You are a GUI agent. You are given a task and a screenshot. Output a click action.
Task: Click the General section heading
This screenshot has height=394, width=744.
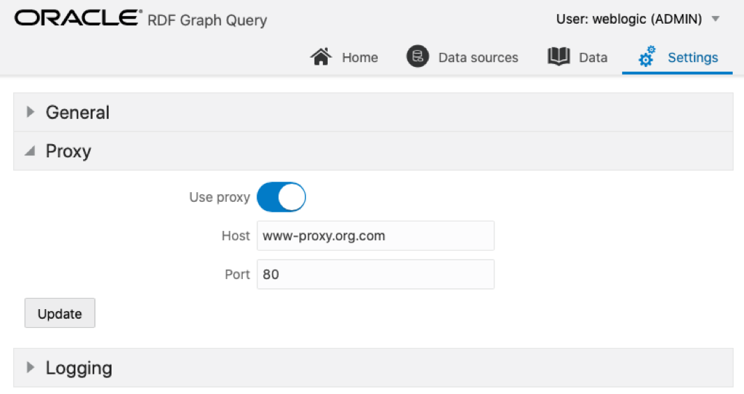point(77,112)
